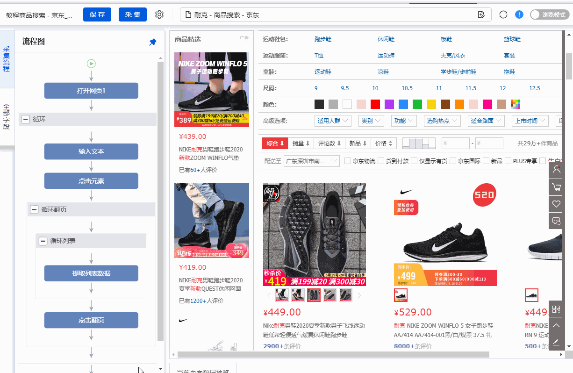
Task: Check 仅显示有货 filter
Action: coord(414,161)
